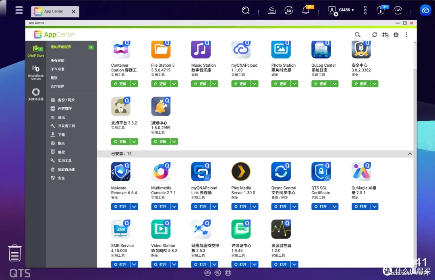Open the dashboard gauge icon
Image resolution: width=435 pixels, height=280 pixels.
[x=398, y=10]
